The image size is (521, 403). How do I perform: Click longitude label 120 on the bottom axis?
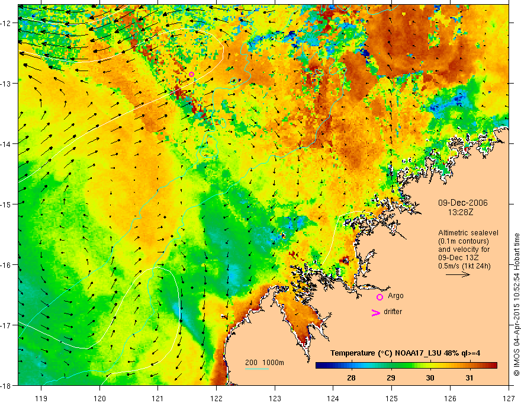point(99,398)
